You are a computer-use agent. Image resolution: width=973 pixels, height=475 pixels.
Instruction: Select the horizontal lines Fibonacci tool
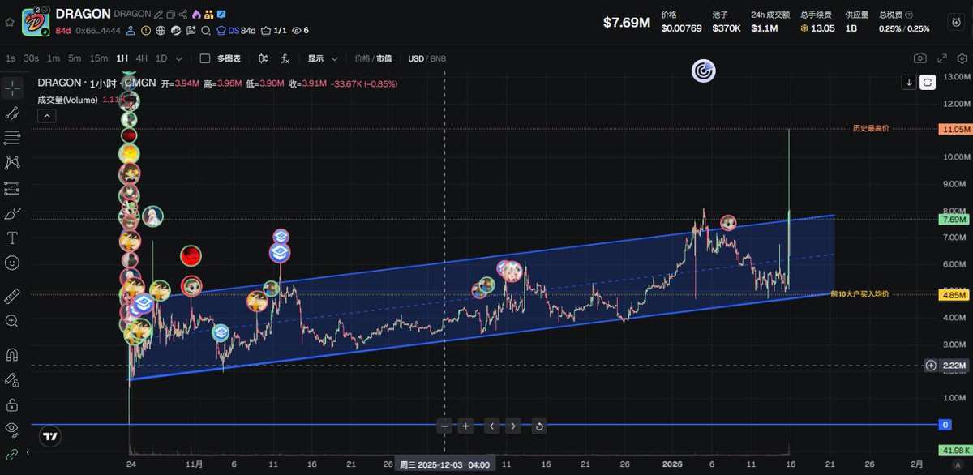click(x=12, y=138)
